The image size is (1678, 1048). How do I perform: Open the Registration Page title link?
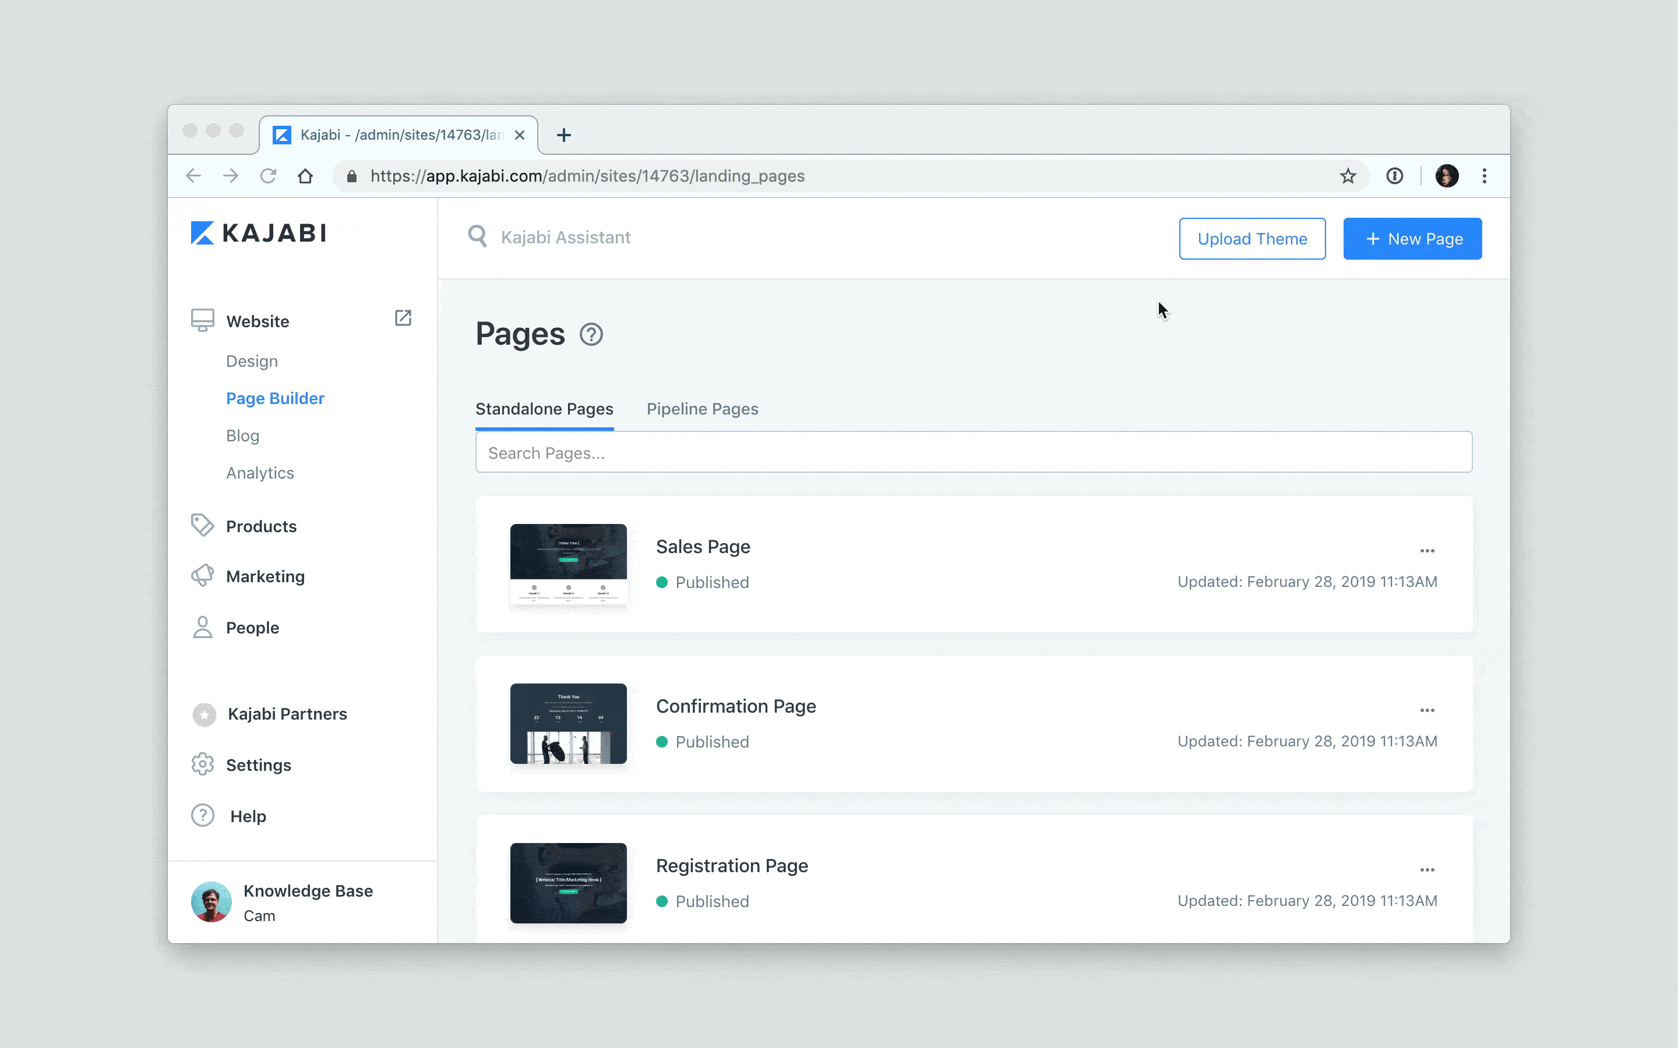pyautogui.click(x=732, y=866)
